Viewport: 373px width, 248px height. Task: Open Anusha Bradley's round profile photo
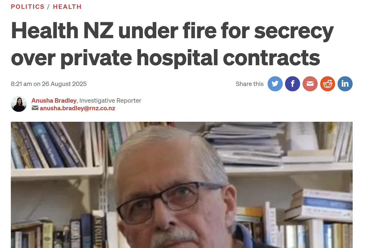pyautogui.click(x=19, y=104)
